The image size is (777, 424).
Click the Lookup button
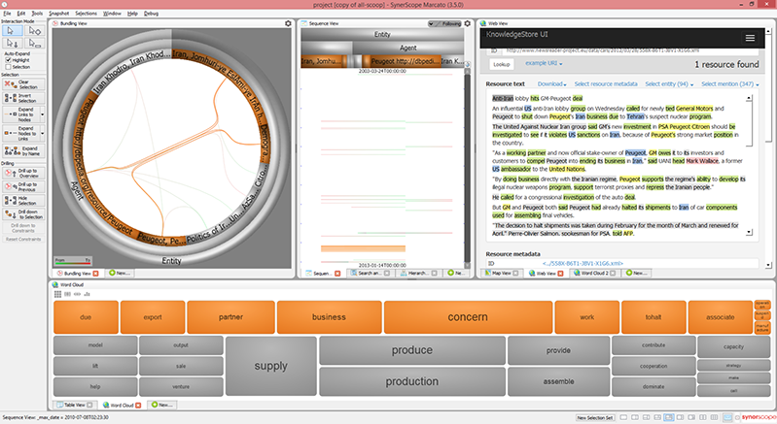[502, 64]
